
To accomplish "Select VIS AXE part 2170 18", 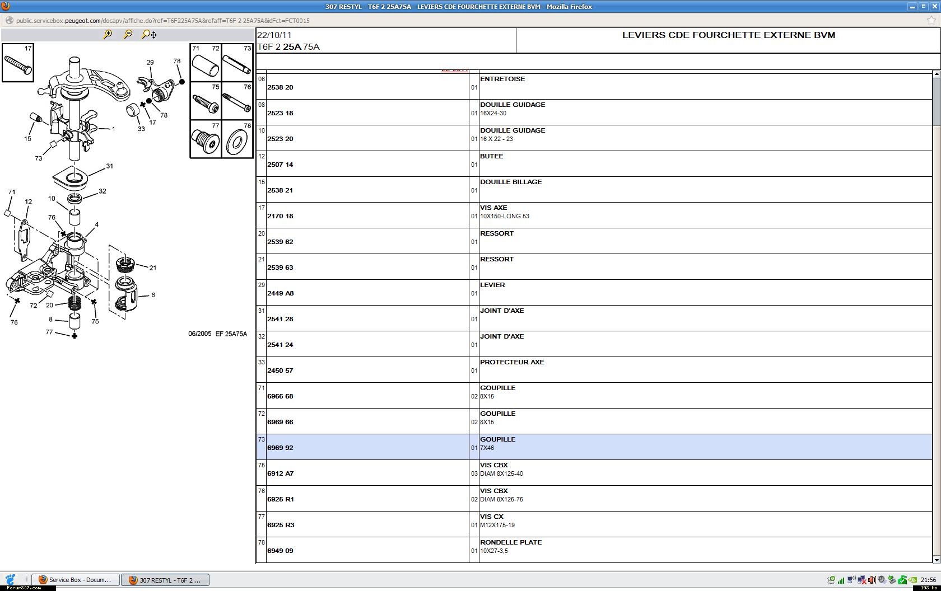I will pyautogui.click(x=280, y=216).
